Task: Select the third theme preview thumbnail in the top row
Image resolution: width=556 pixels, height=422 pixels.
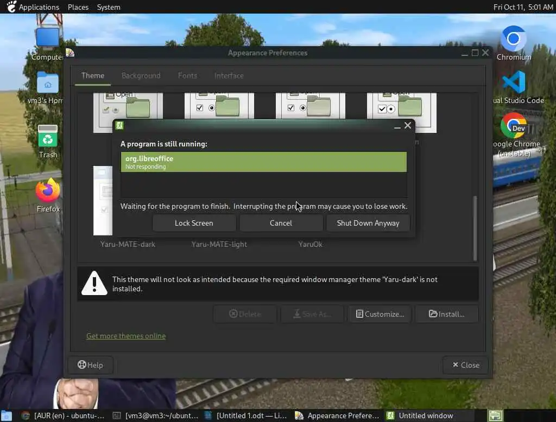Action: tap(310, 106)
